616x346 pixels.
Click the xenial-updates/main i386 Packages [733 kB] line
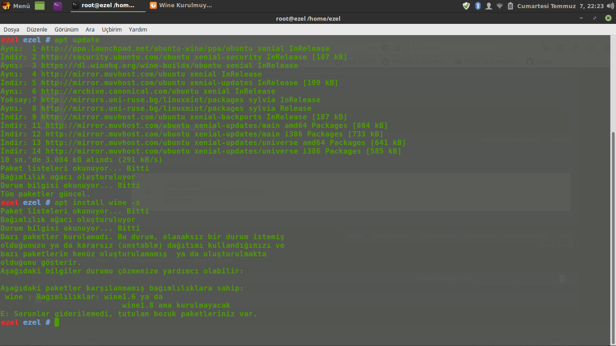tap(192, 134)
